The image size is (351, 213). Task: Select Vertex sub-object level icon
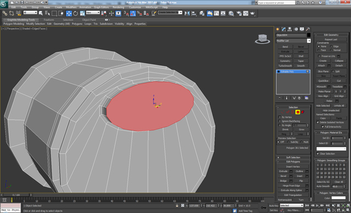(283, 112)
